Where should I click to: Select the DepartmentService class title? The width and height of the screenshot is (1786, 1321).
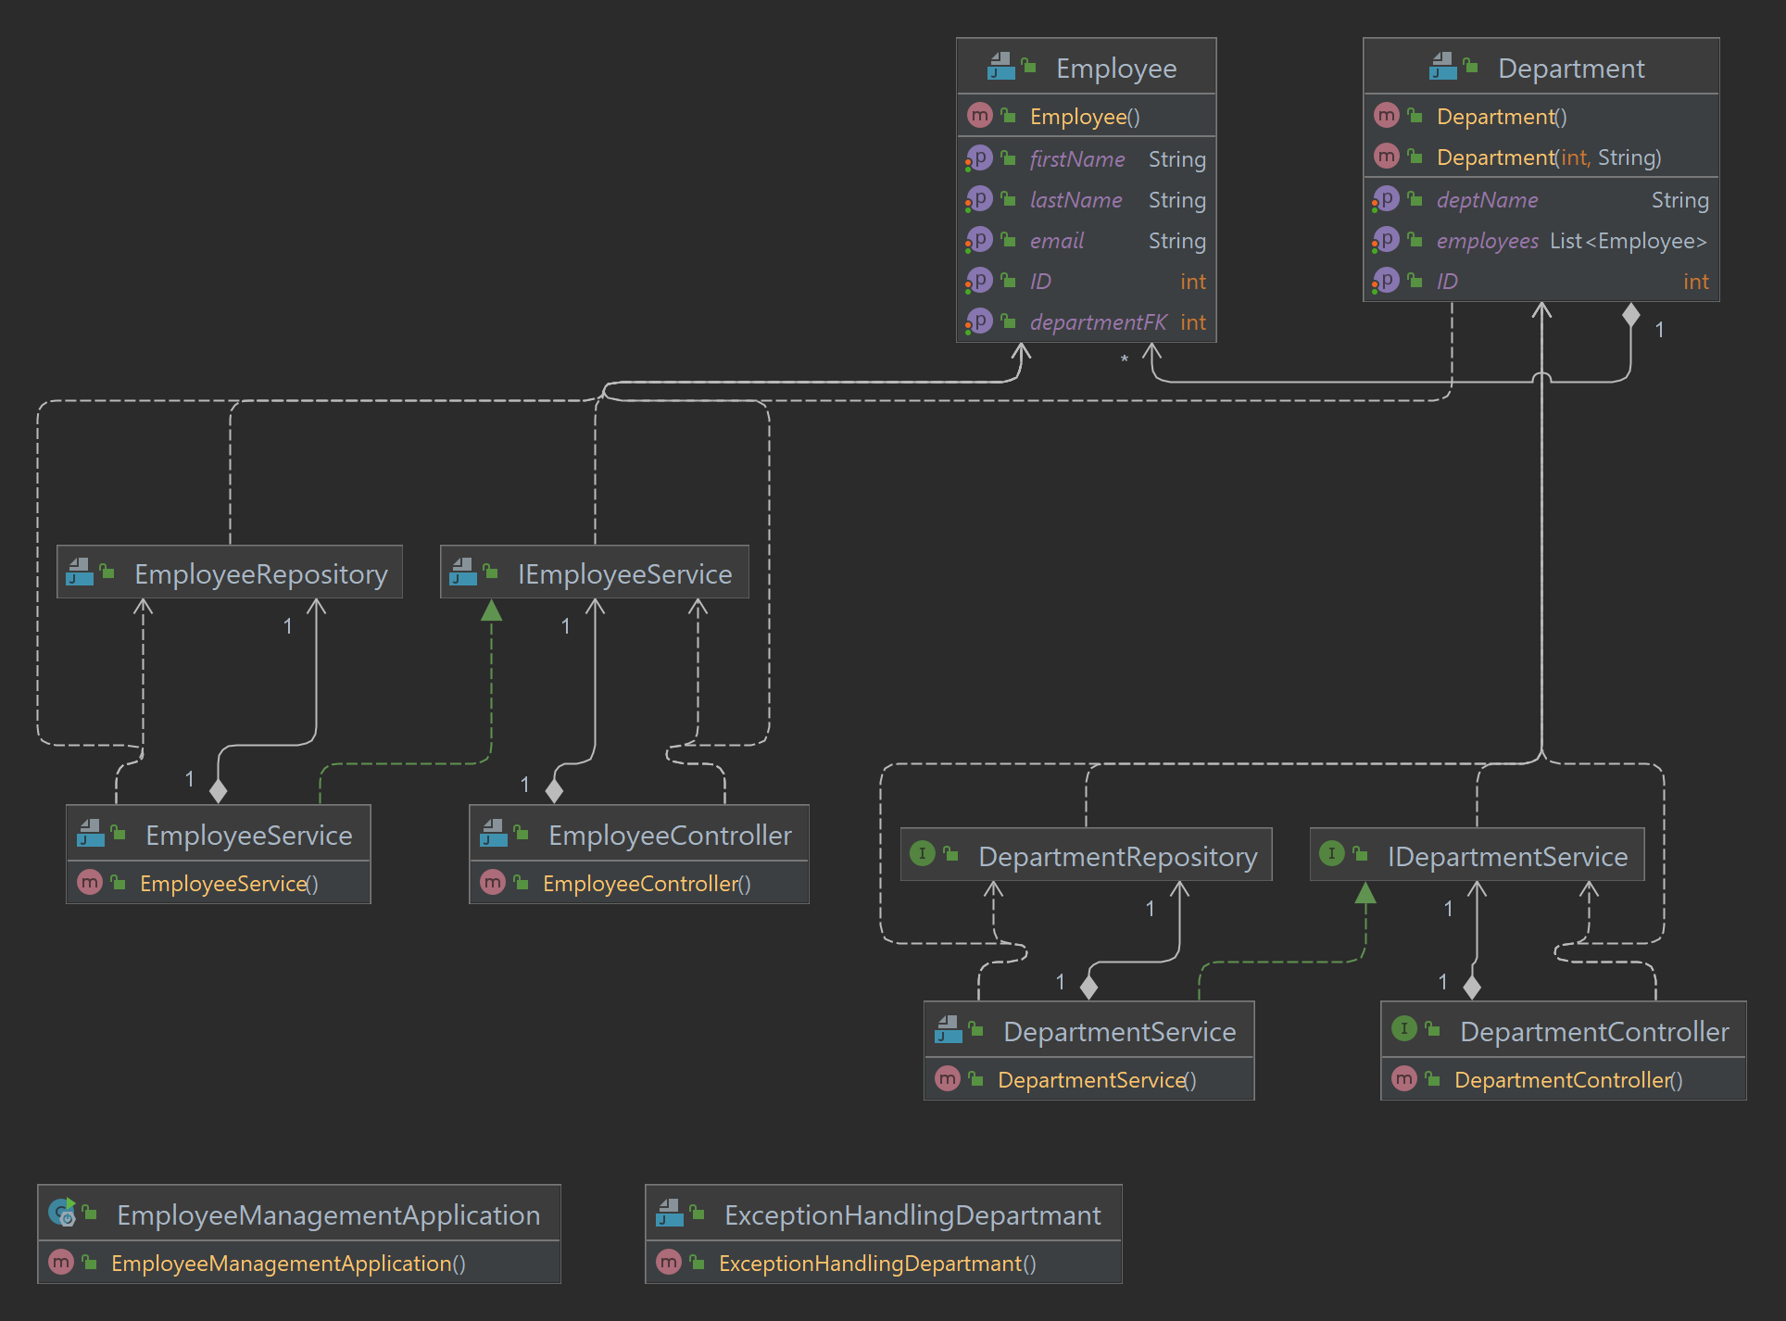tap(1119, 1032)
